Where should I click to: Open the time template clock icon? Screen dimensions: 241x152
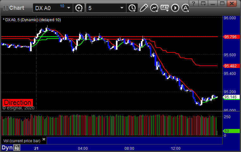(x=132, y=8)
